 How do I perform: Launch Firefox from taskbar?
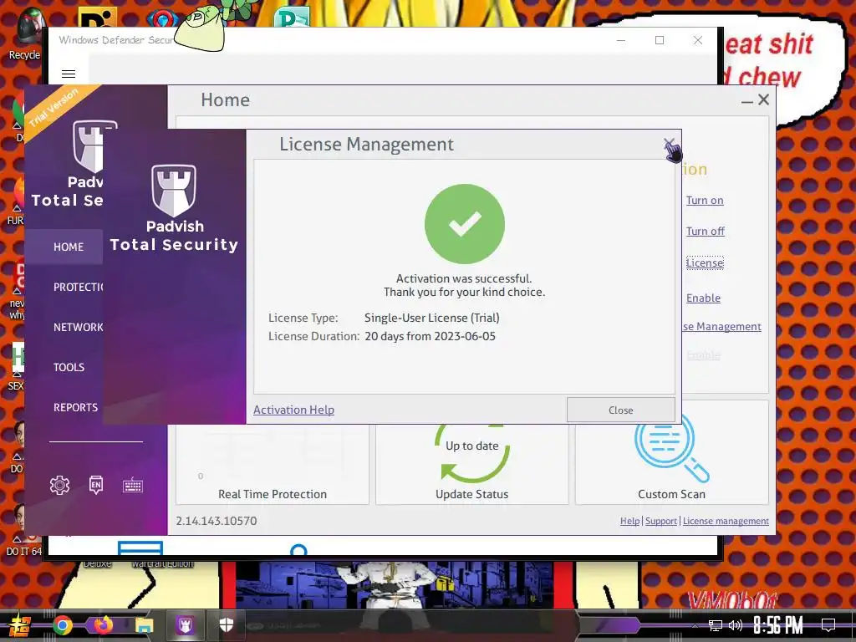pyautogui.click(x=103, y=625)
